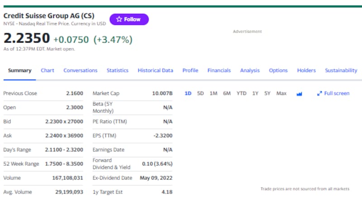The image size is (362, 212).
Task: Open the chart type indicator icon
Action: click(299, 94)
